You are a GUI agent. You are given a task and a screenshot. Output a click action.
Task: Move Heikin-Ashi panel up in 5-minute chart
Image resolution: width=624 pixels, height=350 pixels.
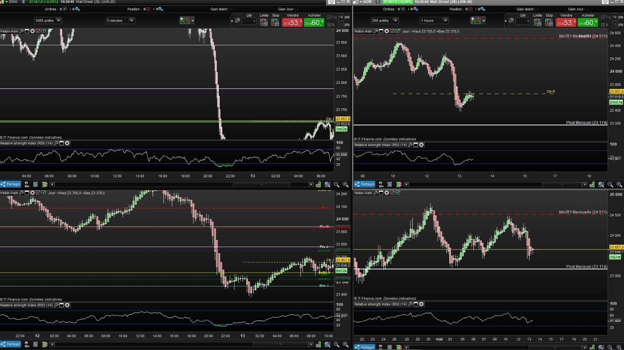[43, 31]
